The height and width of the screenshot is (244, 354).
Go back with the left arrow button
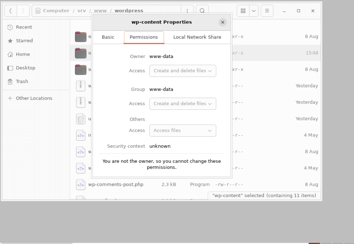point(11,11)
